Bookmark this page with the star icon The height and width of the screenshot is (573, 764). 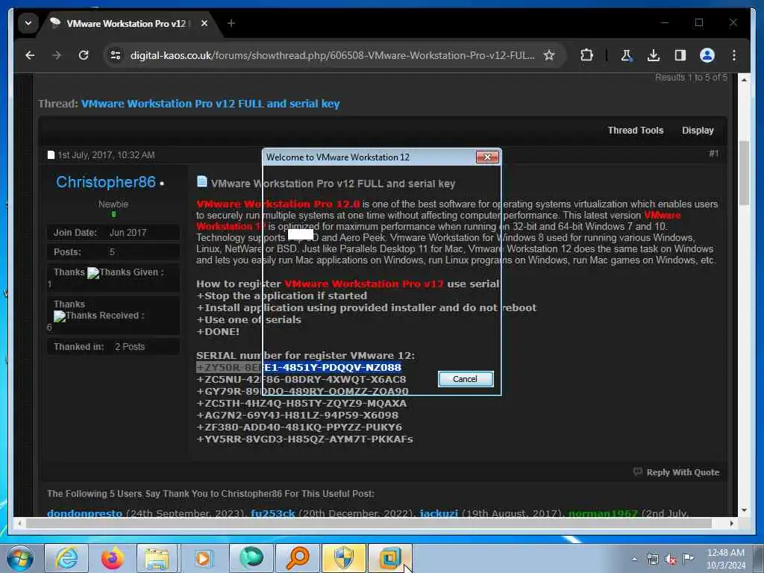549,55
